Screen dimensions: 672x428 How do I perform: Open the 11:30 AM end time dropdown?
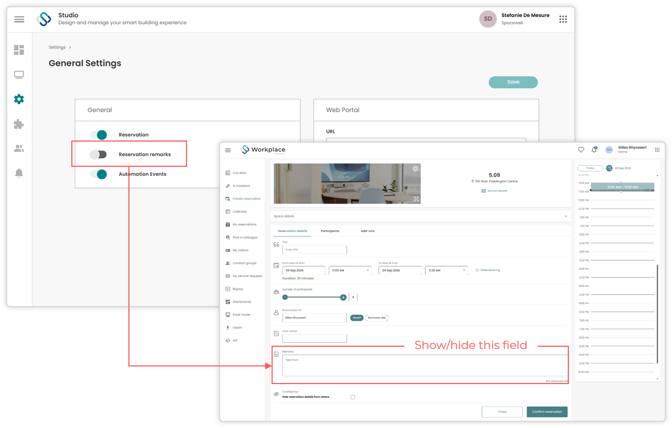tap(446, 271)
